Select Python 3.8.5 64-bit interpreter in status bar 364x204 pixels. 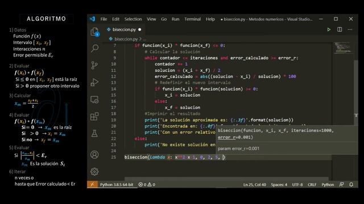pyautogui.click(x=117, y=185)
